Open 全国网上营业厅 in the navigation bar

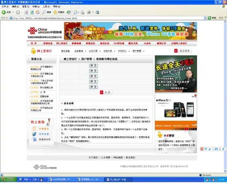[x=179, y=43]
